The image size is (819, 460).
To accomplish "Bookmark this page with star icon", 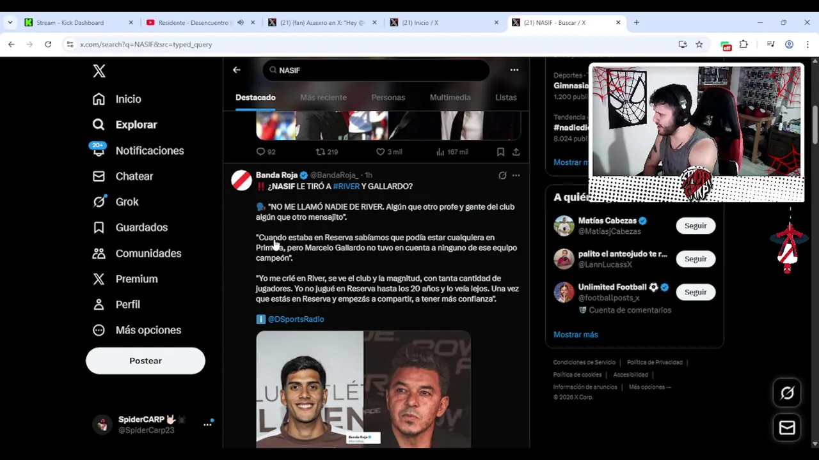I will point(699,44).
